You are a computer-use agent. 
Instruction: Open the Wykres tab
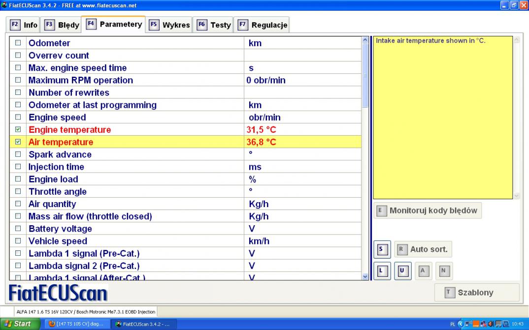coord(170,25)
